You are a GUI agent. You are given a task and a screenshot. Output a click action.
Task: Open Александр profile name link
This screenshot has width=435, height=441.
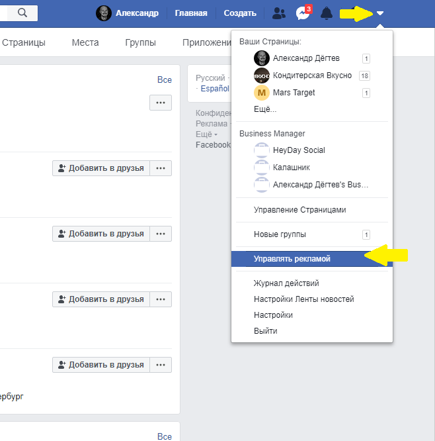(137, 13)
